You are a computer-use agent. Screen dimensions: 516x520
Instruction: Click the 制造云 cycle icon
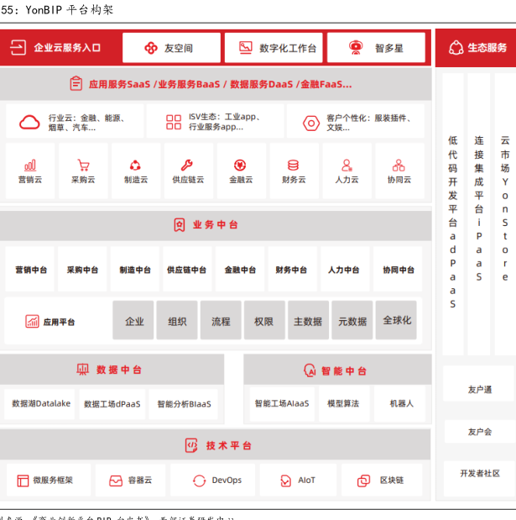coord(135,165)
